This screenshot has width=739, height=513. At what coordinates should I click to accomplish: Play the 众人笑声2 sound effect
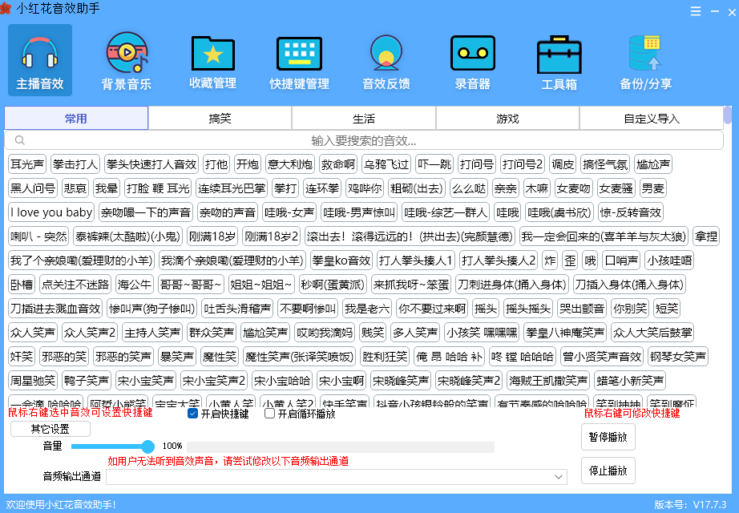[x=90, y=333]
